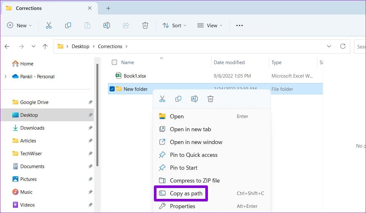The width and height of the screenshot is (366, 213).
Task: Open the See more ellipsis menu
Action: 239,25
